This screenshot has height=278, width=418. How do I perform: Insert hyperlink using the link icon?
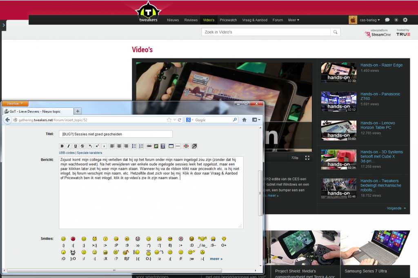click(149, 146)
